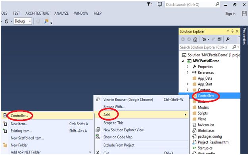The image size is (249, 155).
Task: Select the packages.config file
Action: pyautogui.click(x=210, y=136)
